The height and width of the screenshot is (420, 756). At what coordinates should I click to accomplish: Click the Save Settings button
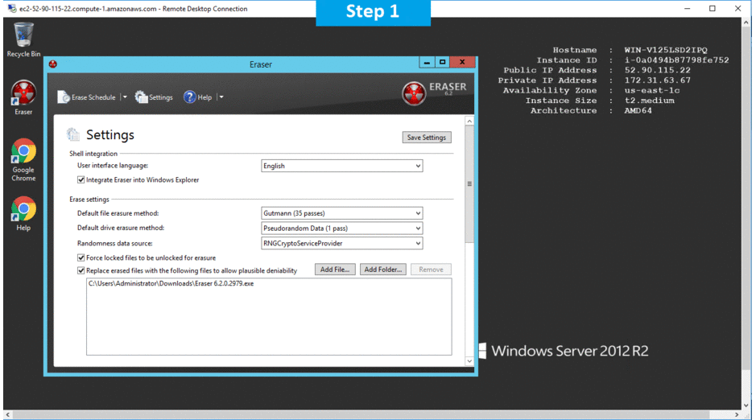point(426,138)
